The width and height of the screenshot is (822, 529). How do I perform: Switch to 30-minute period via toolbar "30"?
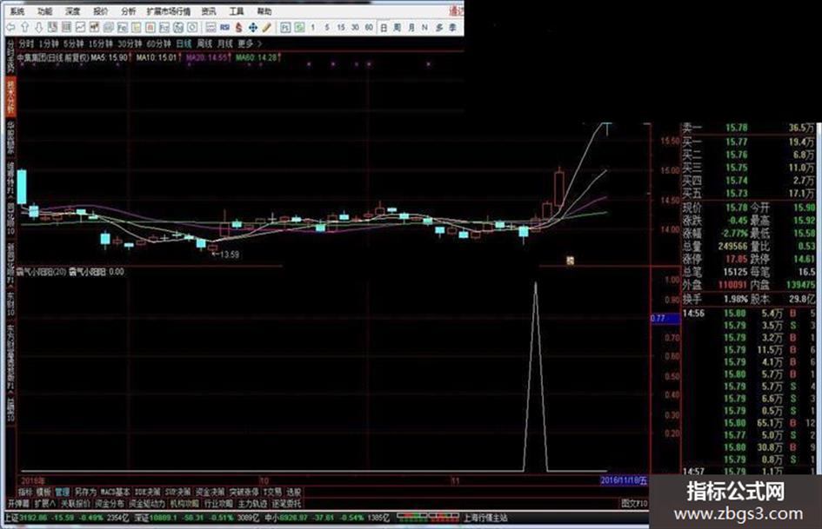coord(355,27)
